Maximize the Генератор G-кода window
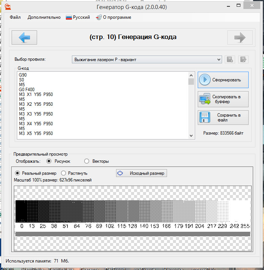 [239, 6]
